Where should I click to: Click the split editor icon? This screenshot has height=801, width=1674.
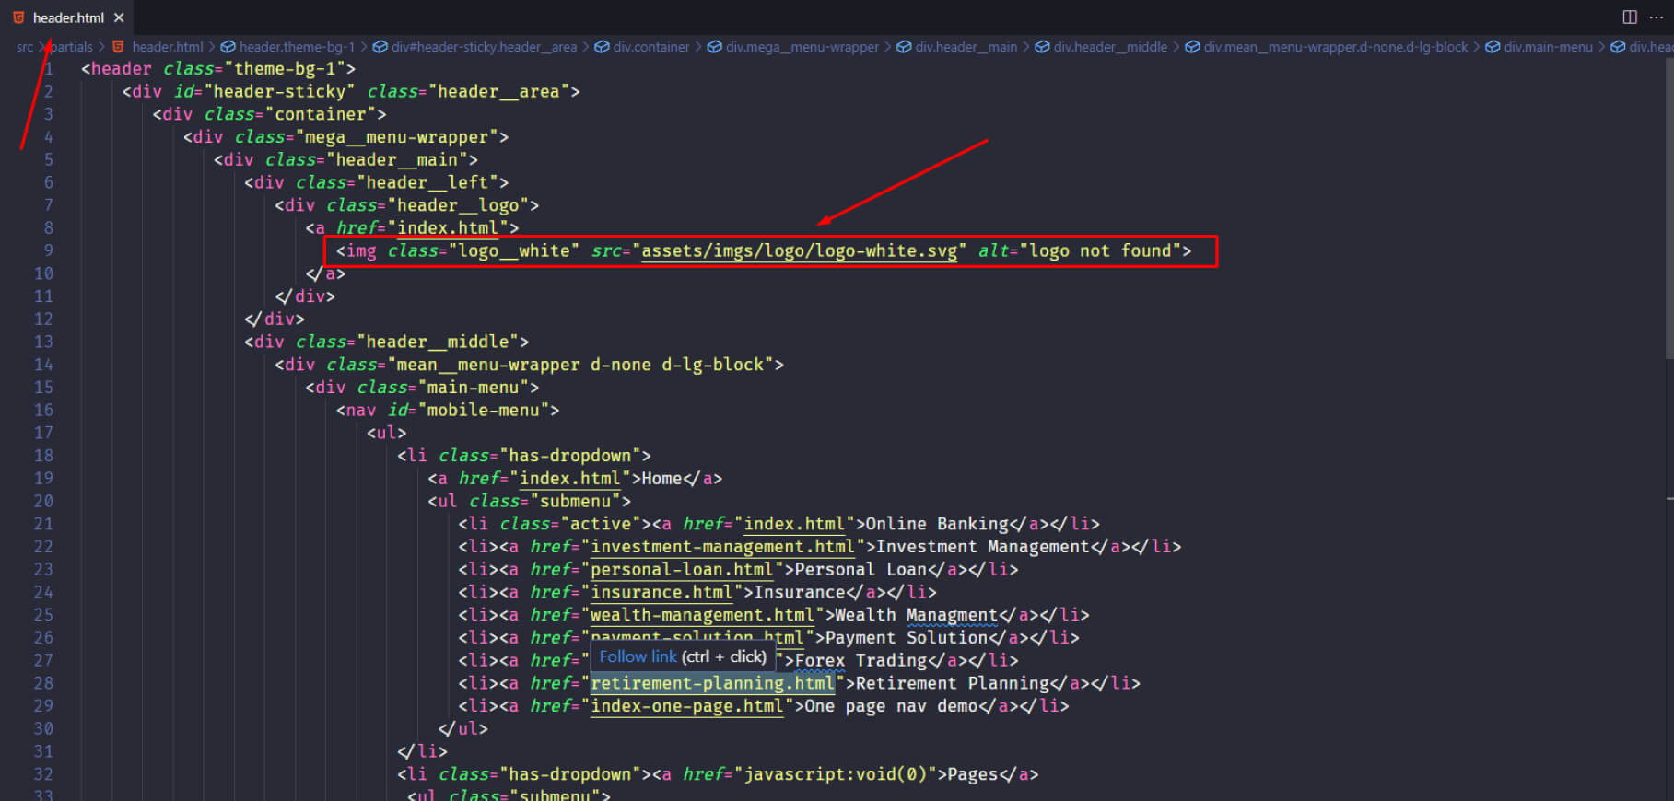pyautogui.click(x=1630, y=17)
